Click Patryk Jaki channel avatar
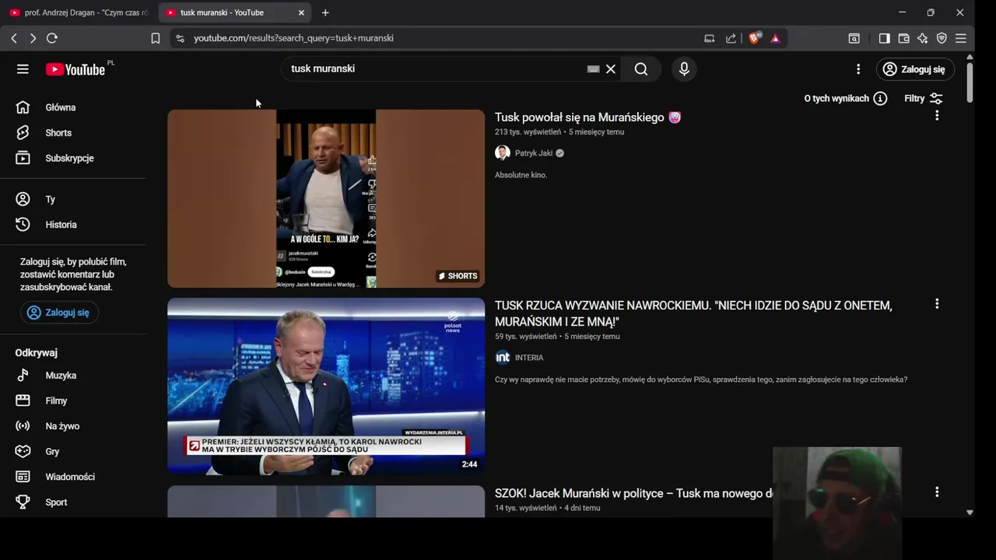 [x=503, y=153]
